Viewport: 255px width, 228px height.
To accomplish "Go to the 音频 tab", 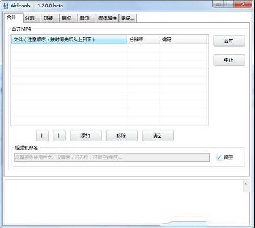I will pyautogui.click(x=87, y=18).
